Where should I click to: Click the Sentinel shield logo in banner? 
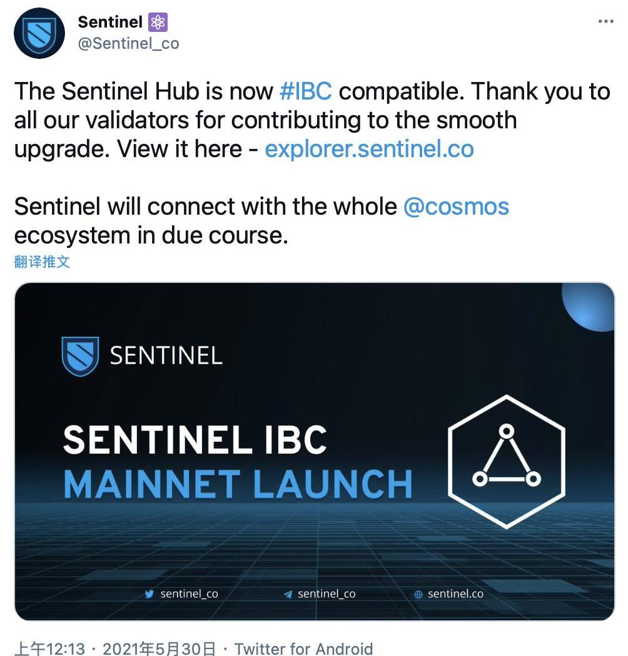coord(80,356)
